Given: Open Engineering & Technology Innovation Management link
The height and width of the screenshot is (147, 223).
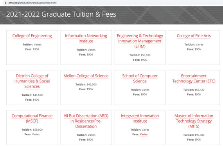Looking at the screenshot, I should [x=140, y=41].
